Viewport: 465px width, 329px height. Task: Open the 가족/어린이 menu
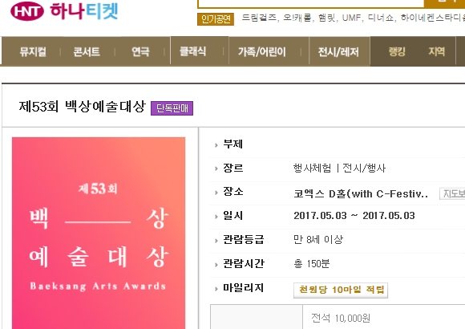pyautogui.click(x=262, y=52)
